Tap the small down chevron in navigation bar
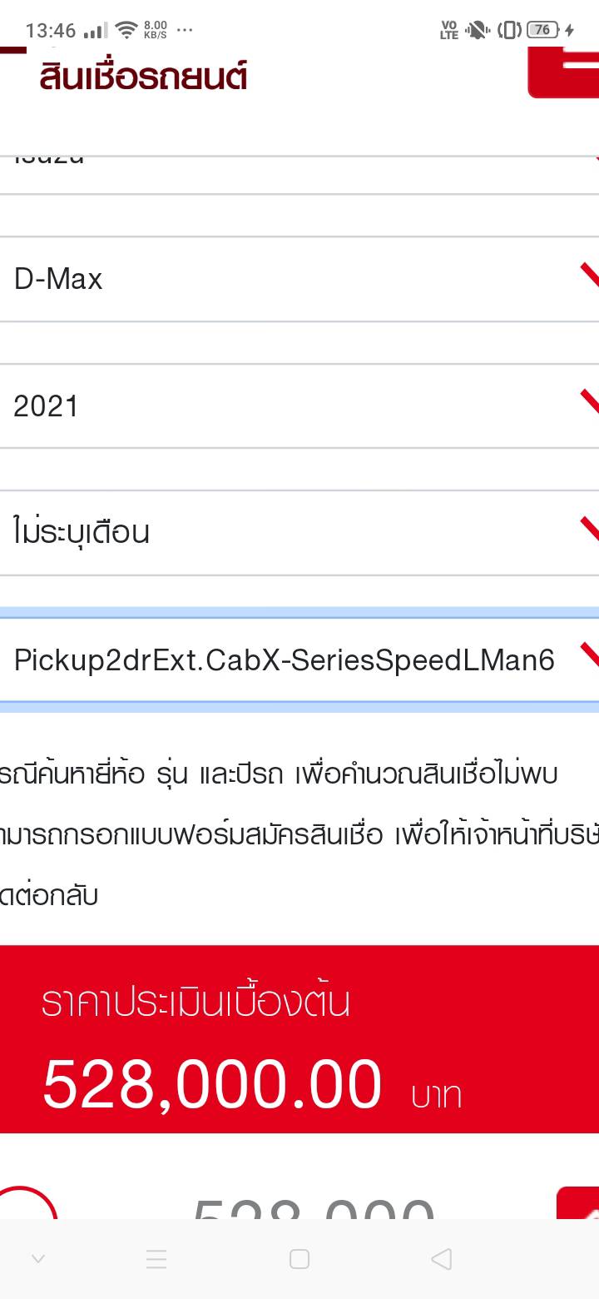Screen dimensions: 599x1299 click(x=37, y=1259)
